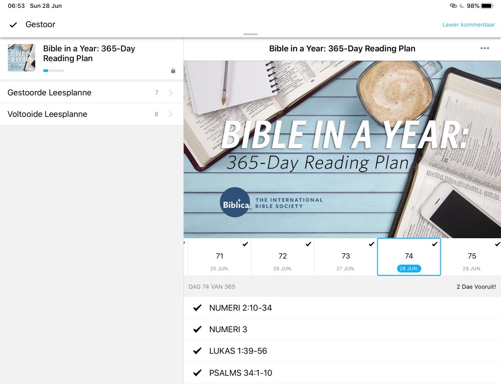
Task: Tap the Do Not Disturb moon icon
Action: click(x=461, y=6)
